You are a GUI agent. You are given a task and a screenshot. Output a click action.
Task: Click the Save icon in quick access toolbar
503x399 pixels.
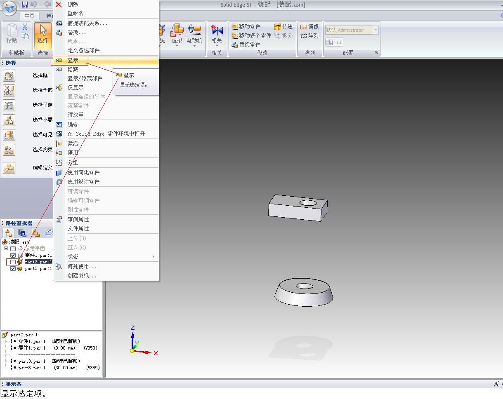point(25,5)
